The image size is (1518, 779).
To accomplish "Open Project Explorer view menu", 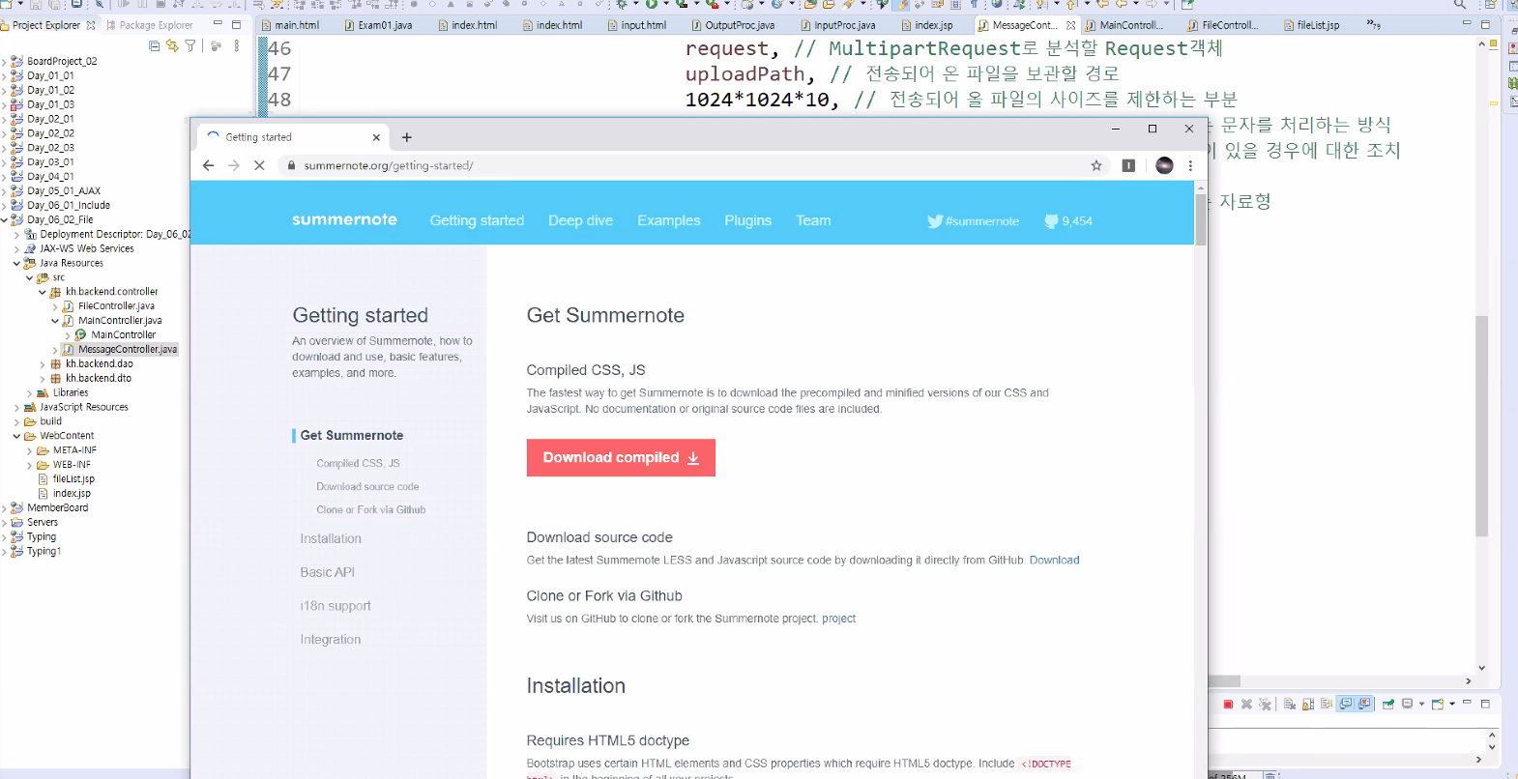I will point(237,45).
